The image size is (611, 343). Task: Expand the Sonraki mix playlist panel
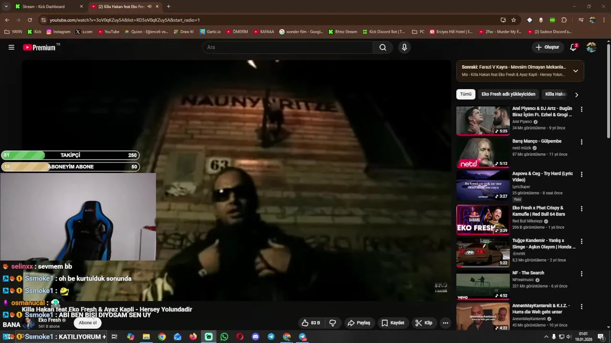576,71
